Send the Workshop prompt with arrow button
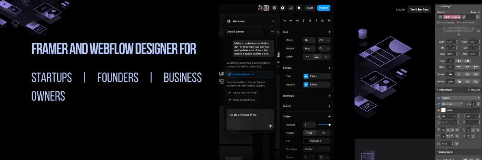482x160 pixels. (x=270, y=126)
